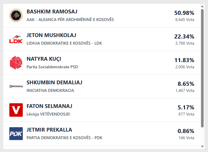
Task: Click the AAK party logo
Action: click(x=16, y=15)
